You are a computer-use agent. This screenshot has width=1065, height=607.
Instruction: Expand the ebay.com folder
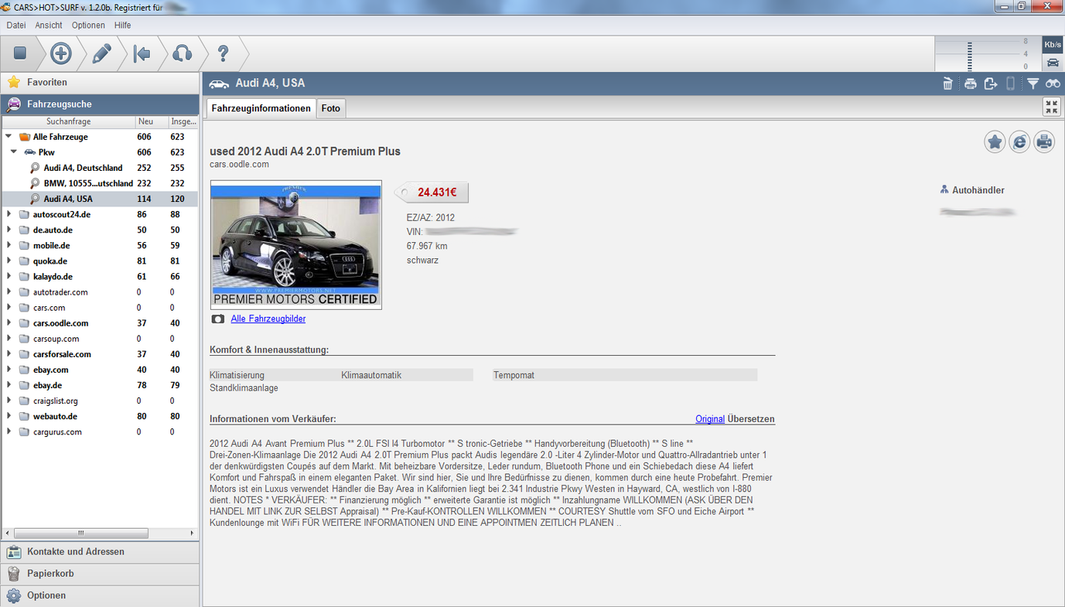pos(9,370)
